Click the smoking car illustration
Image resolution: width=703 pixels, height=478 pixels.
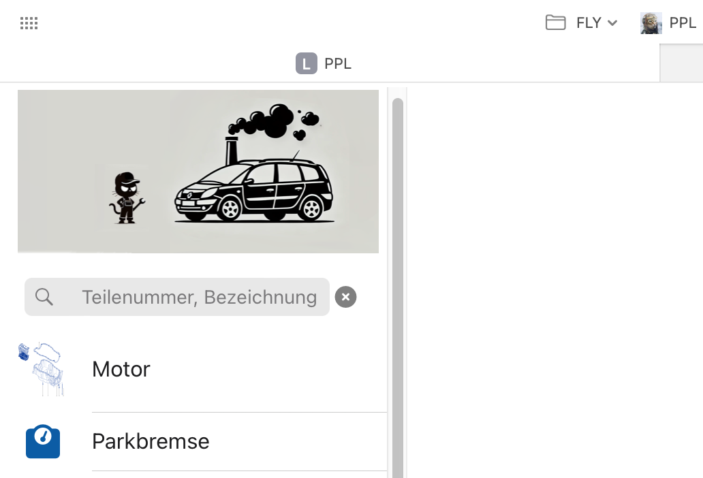(253, 163)
